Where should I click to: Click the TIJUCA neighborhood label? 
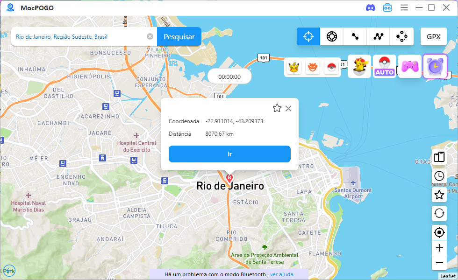[166, 226]
